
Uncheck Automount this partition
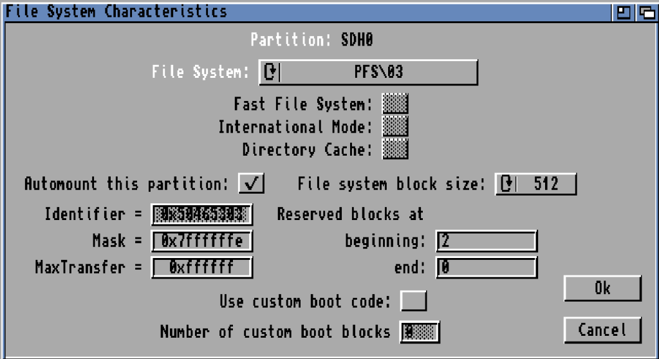point(251,184)
